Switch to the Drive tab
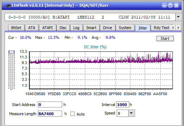Image resolution: width=184 pixels, height=126 pixels. (108, 28)
